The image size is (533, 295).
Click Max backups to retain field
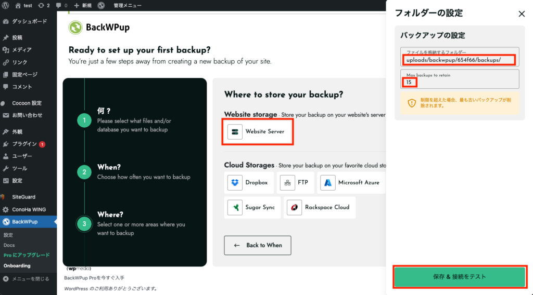pos(460,79)
